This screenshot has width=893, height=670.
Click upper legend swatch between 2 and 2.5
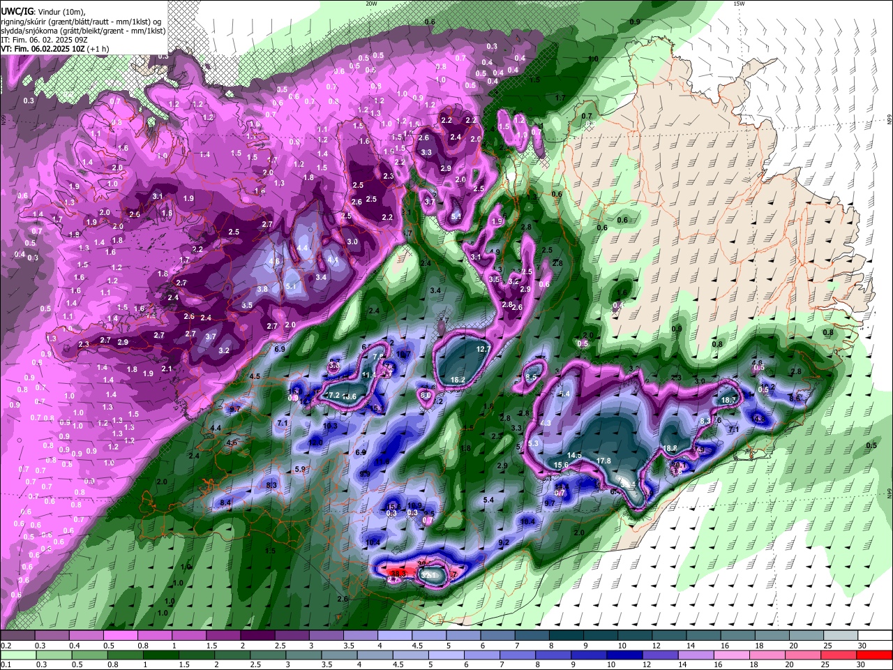point(257,636)
